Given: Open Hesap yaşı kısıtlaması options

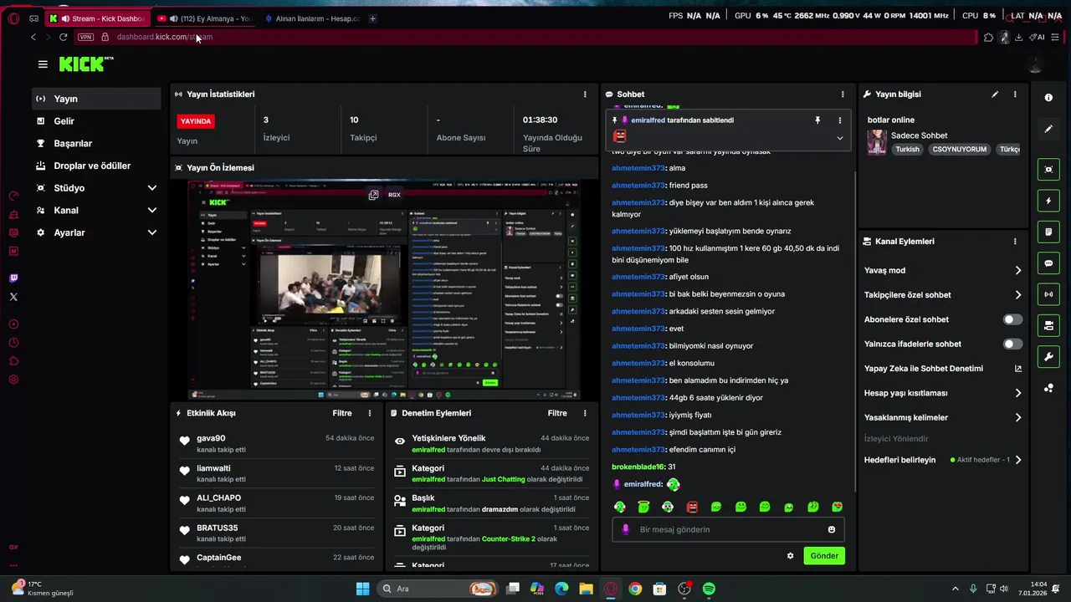Looking at the screenshot, I should click(1018, 393).
